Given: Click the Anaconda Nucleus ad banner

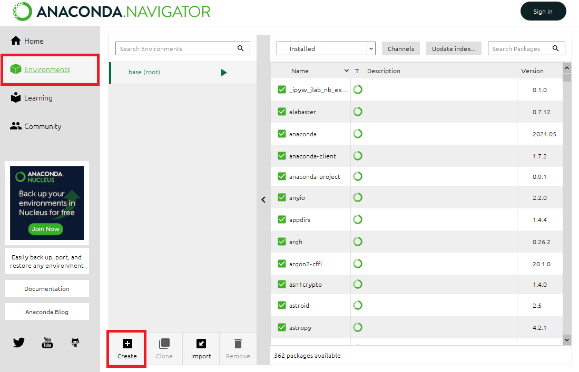Looking at the screenshot, I should [x=47, y=203].
